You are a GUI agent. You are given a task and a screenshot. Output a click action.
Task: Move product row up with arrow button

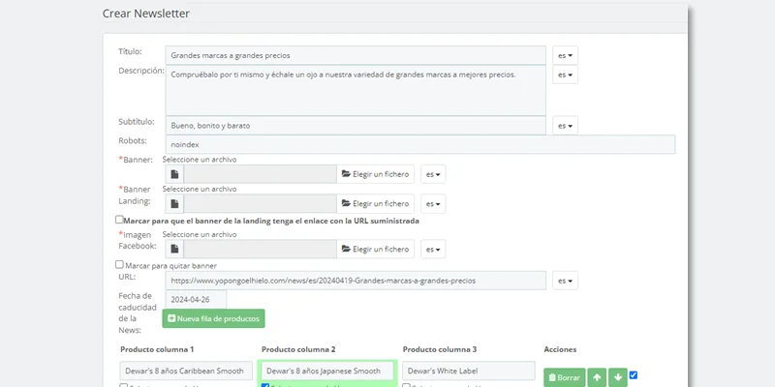pos(597,377)
